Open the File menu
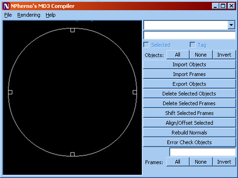 [8, 15]
